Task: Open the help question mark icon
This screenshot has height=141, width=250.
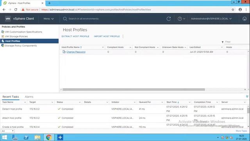Action: pyautogui.click(x=180, y=19)
